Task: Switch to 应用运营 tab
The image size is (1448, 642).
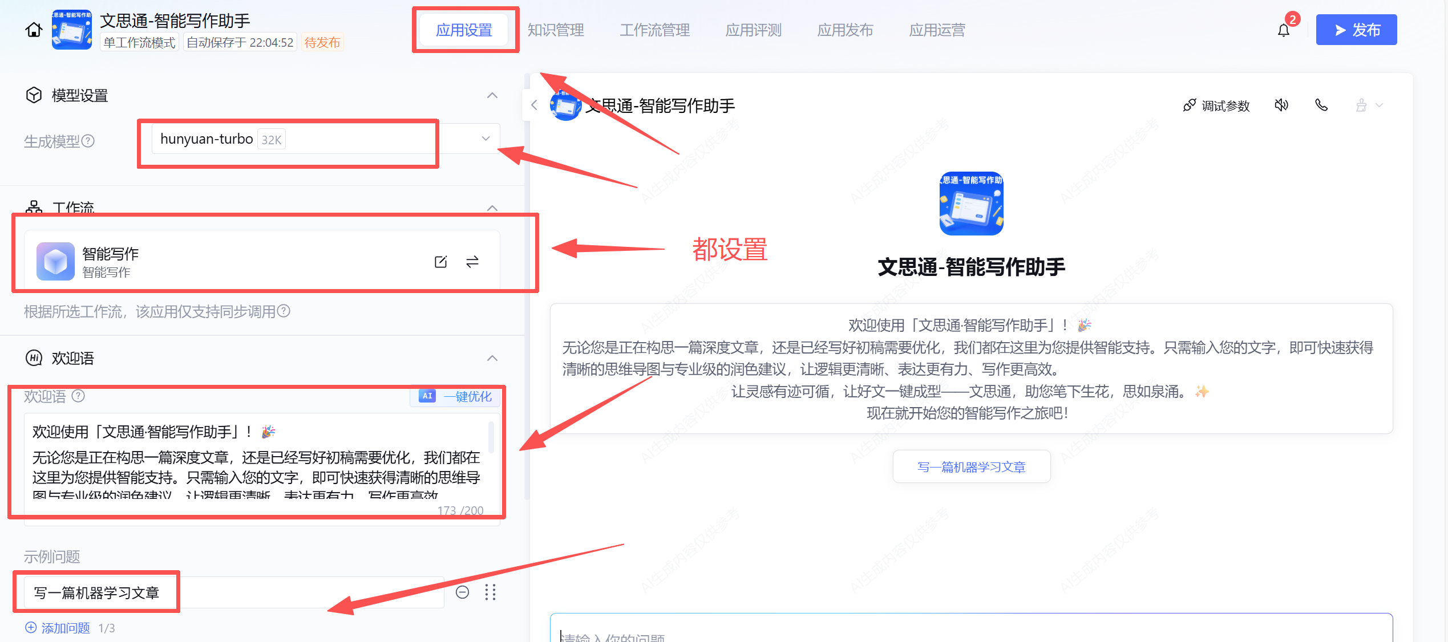Action: [x=937, y=30]
